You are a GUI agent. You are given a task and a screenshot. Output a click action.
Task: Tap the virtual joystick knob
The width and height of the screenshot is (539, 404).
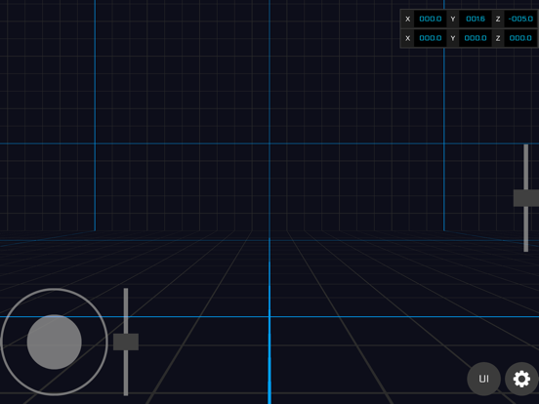click(x=55, y=342)
